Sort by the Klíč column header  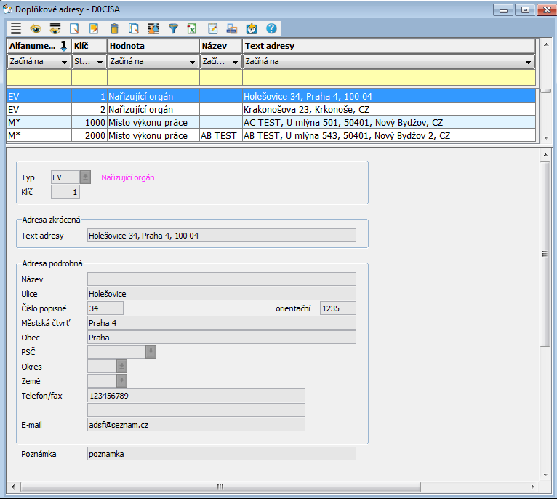[x=89, y=46]
